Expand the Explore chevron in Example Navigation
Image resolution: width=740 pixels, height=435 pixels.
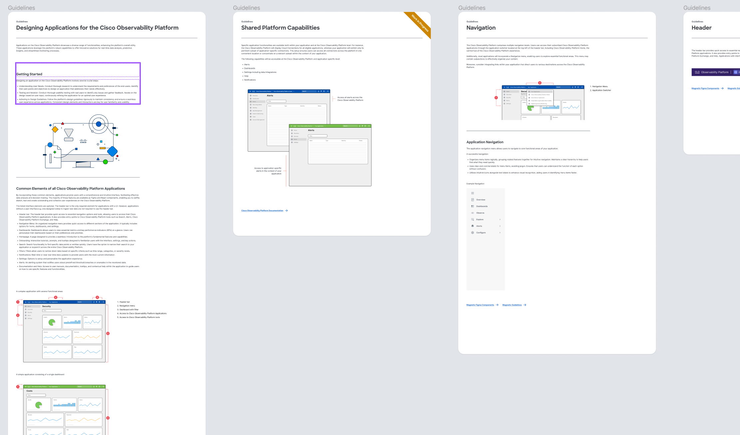point(500,219)
